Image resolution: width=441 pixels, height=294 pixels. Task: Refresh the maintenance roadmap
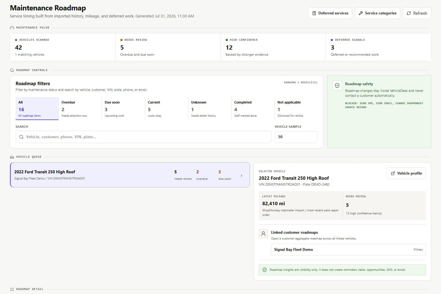417,13
